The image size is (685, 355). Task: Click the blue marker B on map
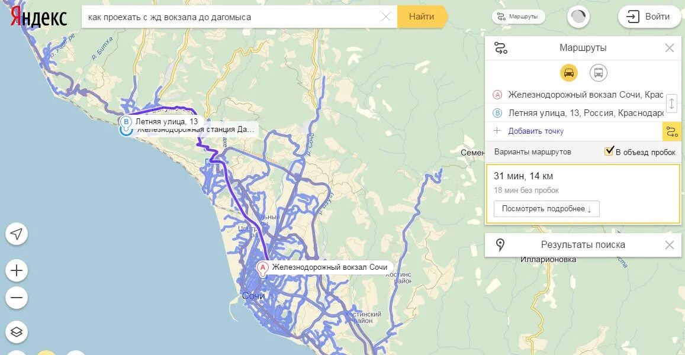(126, 124)
